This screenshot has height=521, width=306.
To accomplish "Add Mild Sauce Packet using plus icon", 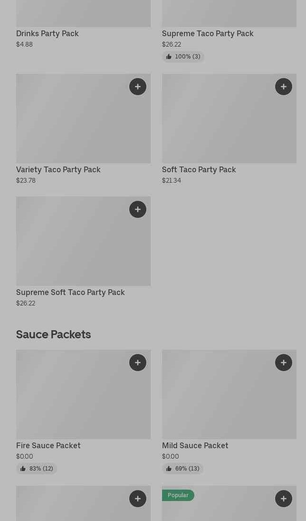I will coord(284,363).
